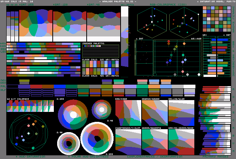
Task: Click the Green/Magenta desaturation chart
Action: (x=155, y=142)
